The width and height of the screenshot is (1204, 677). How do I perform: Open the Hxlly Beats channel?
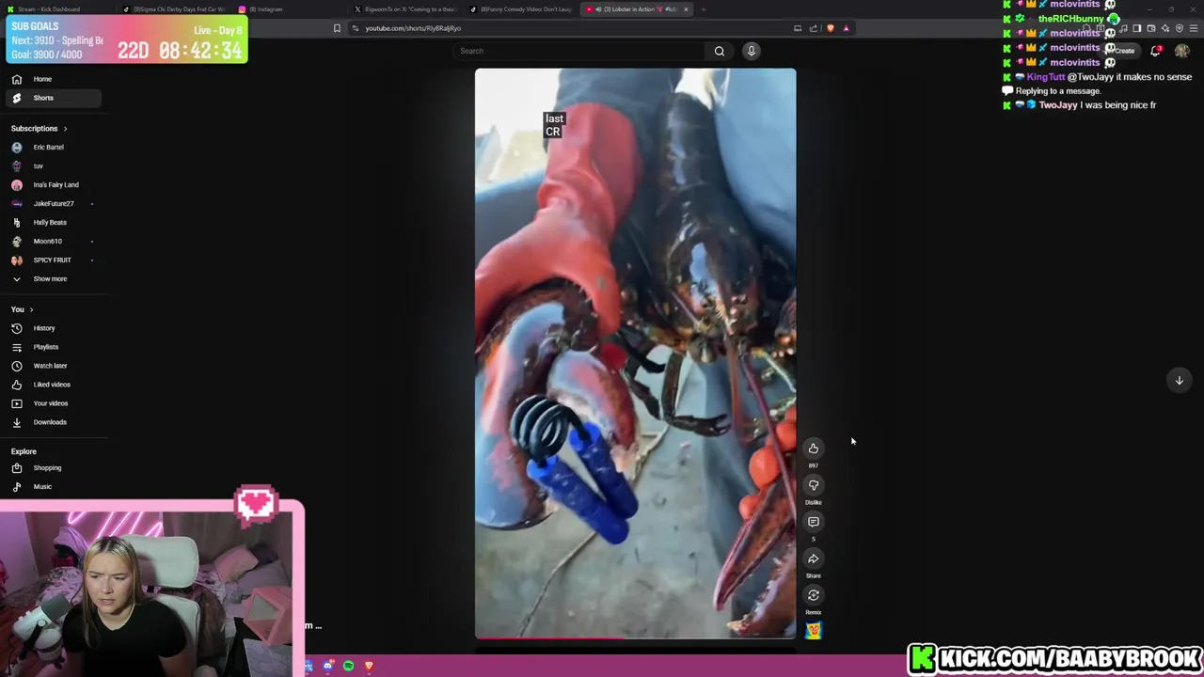[x=53, y=223]
